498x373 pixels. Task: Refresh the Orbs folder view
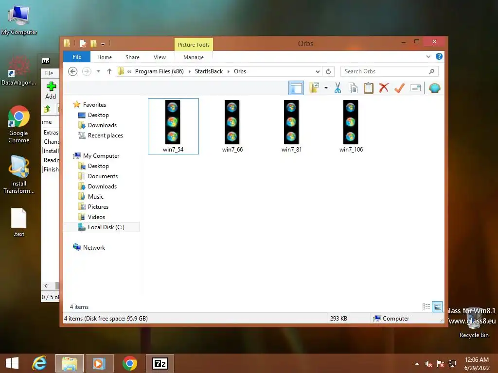coord(328,71)
